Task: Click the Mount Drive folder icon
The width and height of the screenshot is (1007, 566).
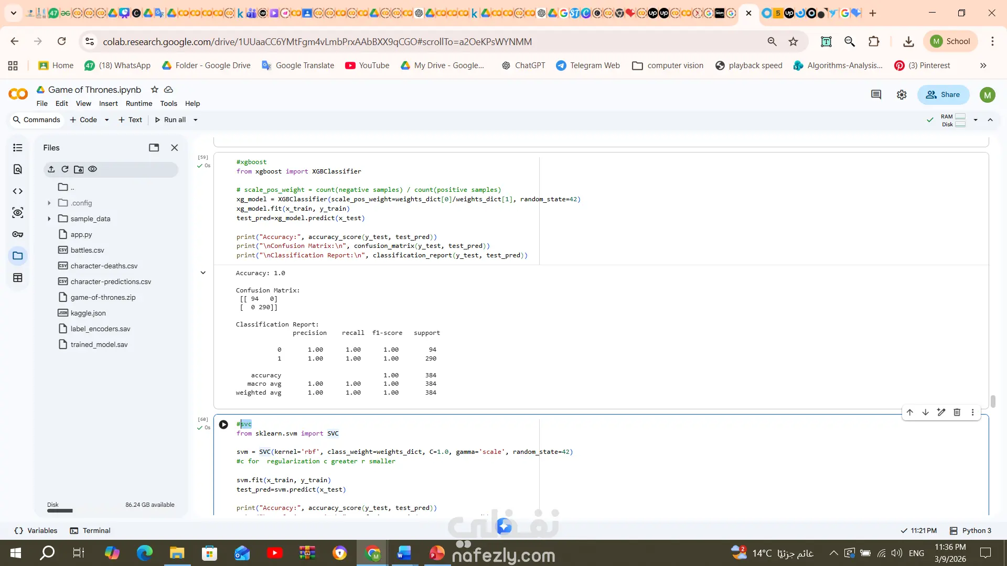Action: (x=79, y=169)
